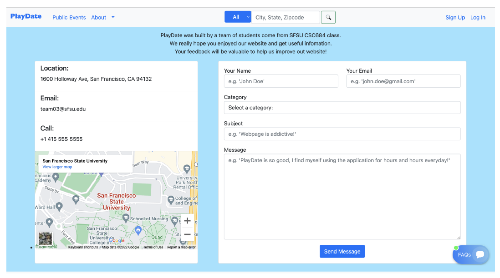The height and width of the screenshot is (278, 500).
Task: Click the blue shopping bag map pin
Action: (138, 230)
